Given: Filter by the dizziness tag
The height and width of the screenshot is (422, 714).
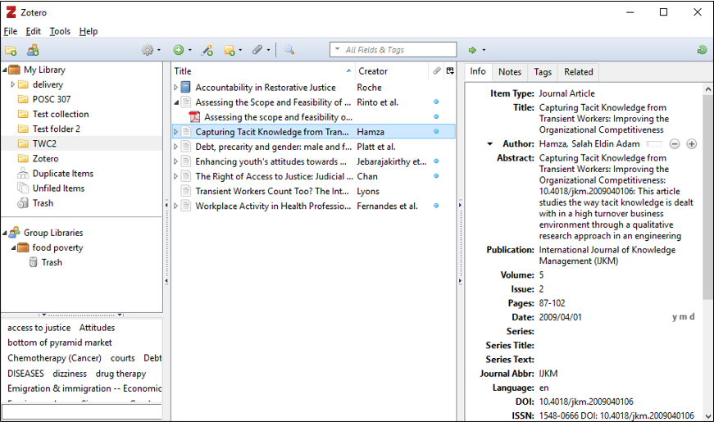Looking at the screenshot, I should (70, 374).
